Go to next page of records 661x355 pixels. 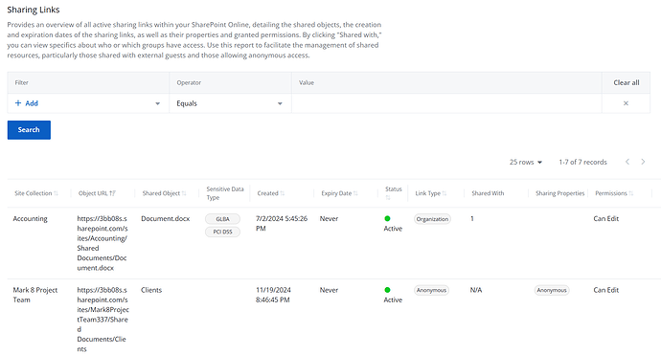(x=643, y=162)
